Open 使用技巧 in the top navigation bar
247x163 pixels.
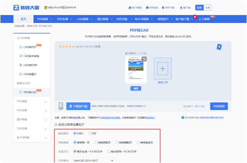(165, 19)
